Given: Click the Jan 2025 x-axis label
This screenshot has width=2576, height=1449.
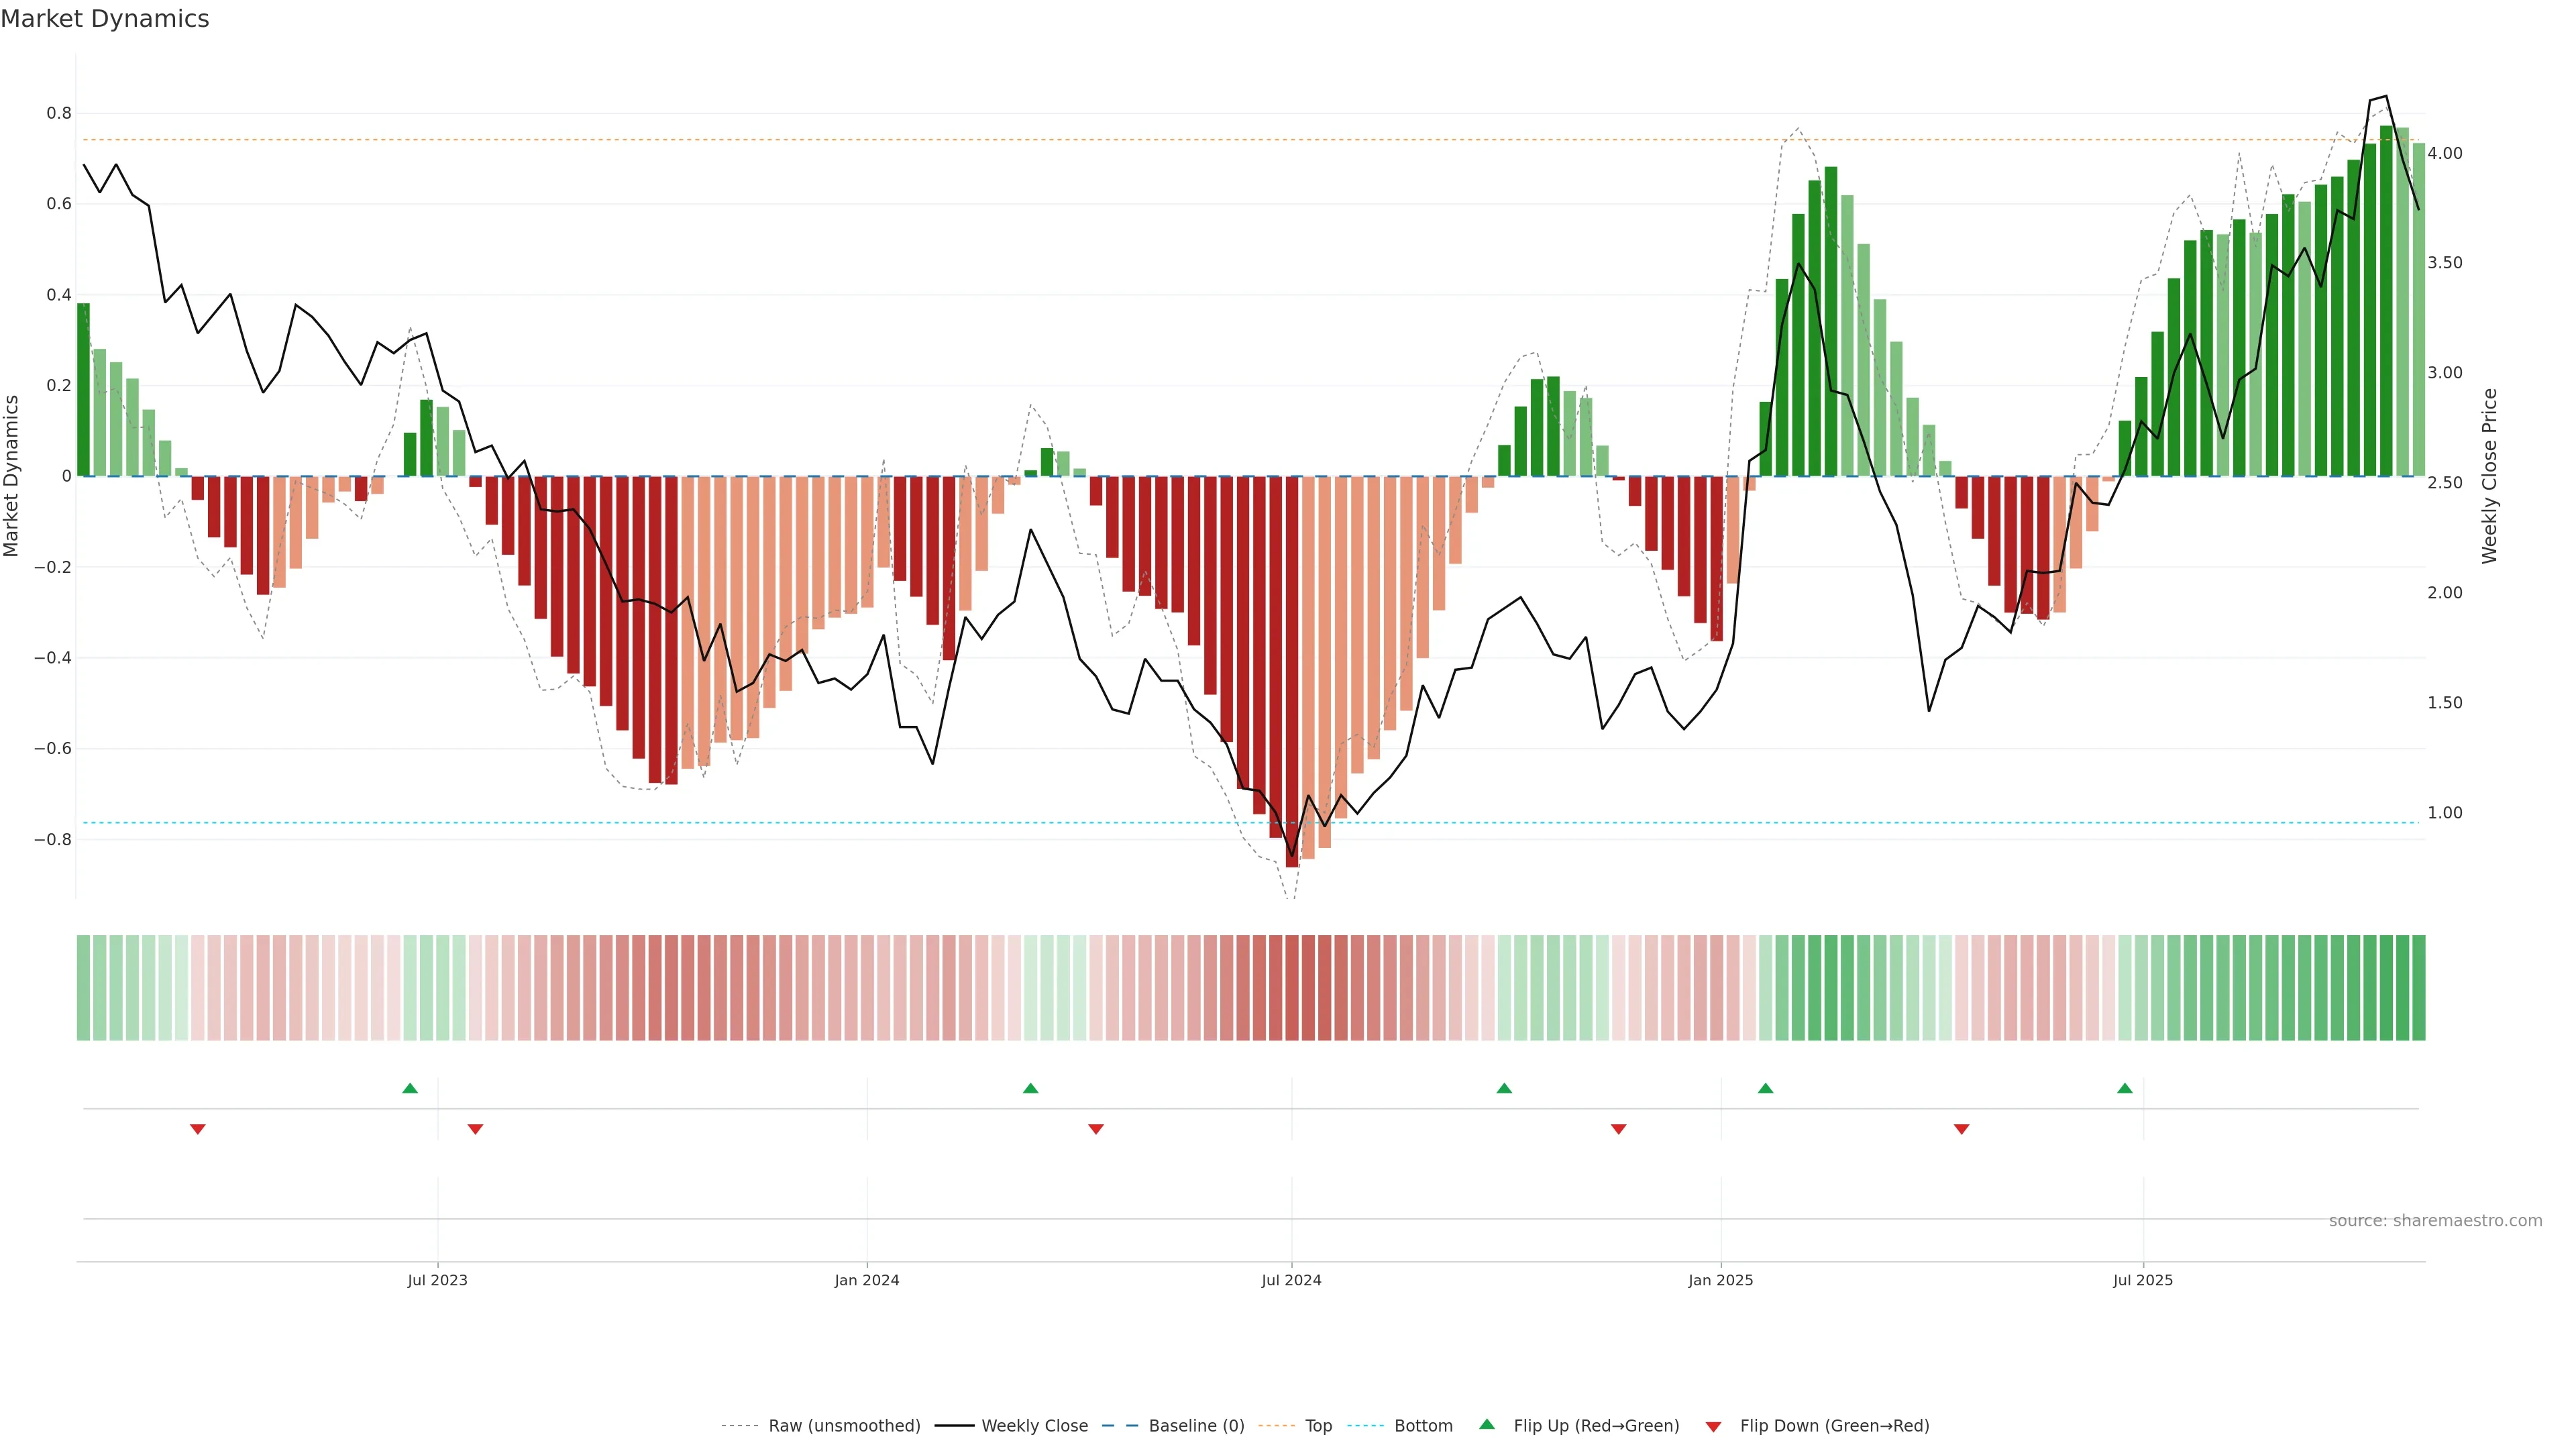Looking at the screenshot, I should click(x=1720, y=1280).
